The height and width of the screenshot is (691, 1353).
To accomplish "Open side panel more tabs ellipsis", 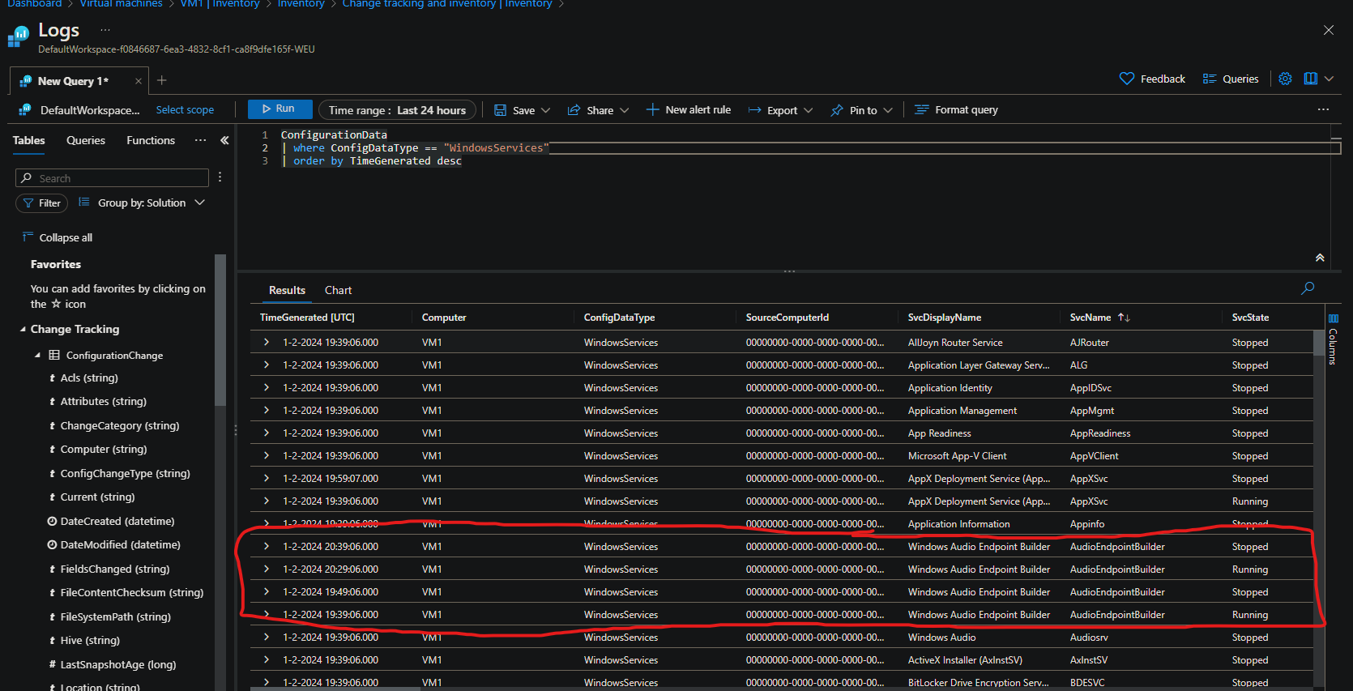I will (200, 140).
